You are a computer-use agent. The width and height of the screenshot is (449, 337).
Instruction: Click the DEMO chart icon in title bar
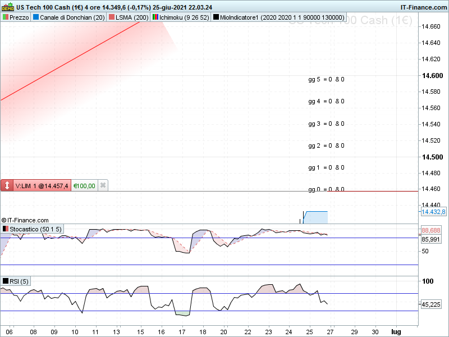pyautogui.click(x=8, y=7)
